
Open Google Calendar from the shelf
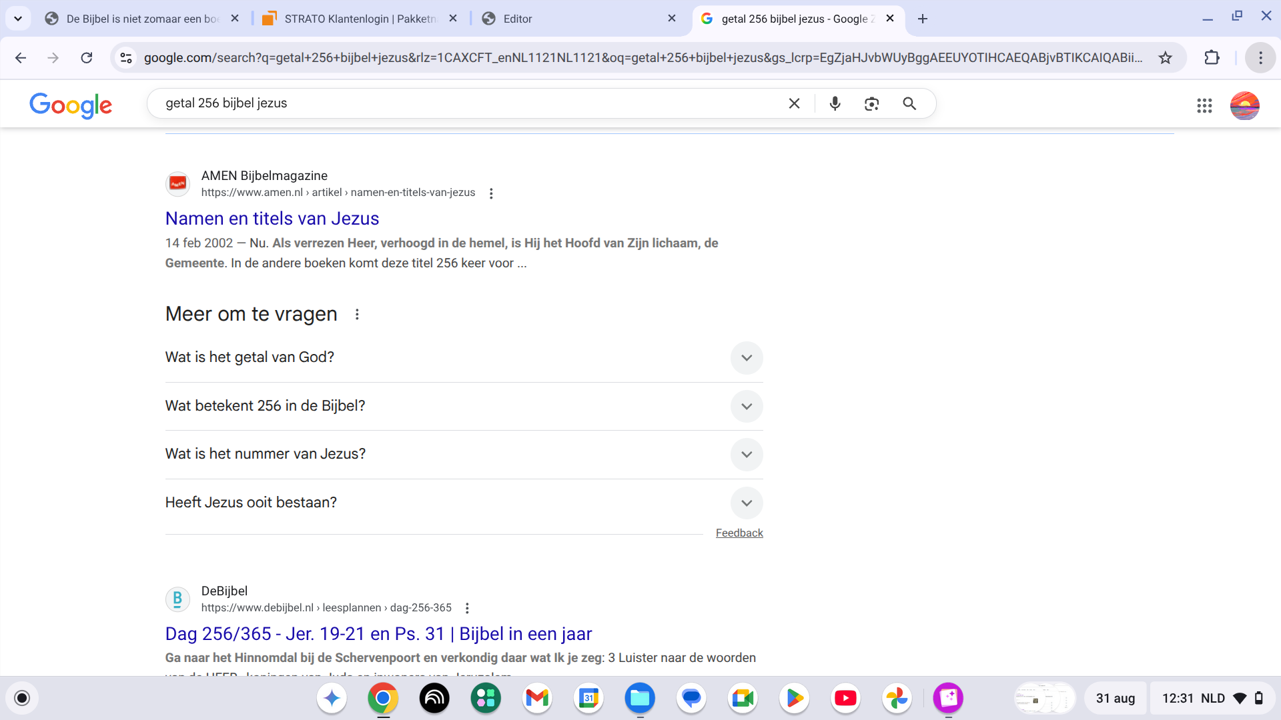(588, 698)
